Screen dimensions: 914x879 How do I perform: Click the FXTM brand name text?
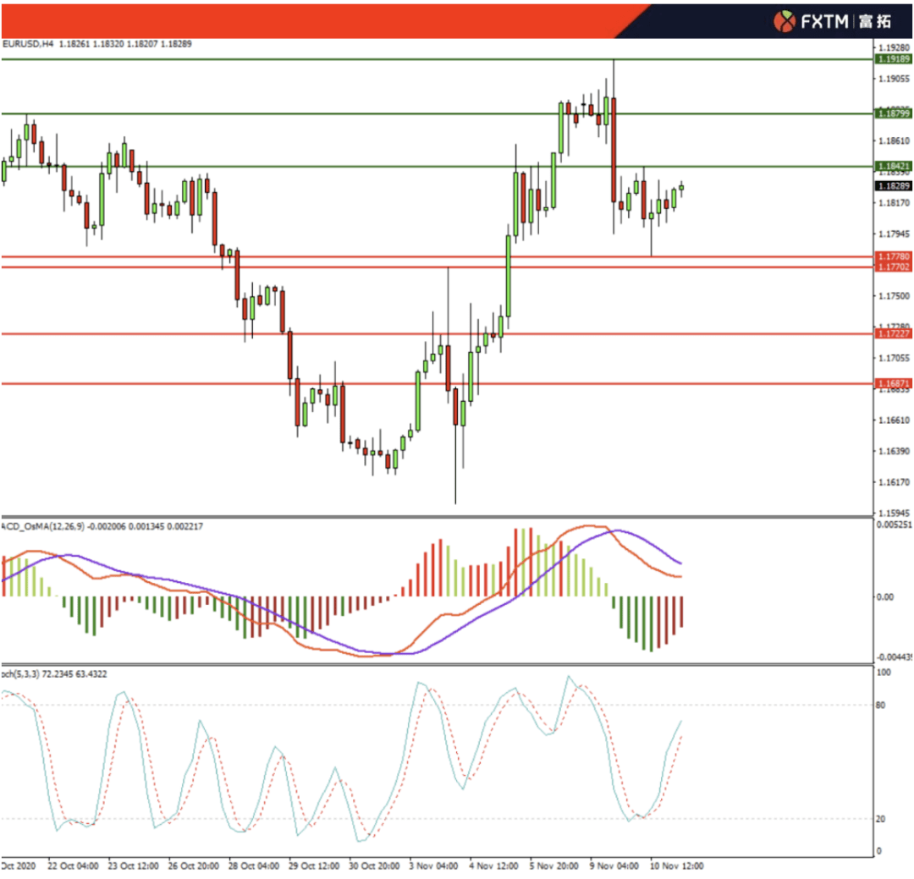tap(824, 22)
